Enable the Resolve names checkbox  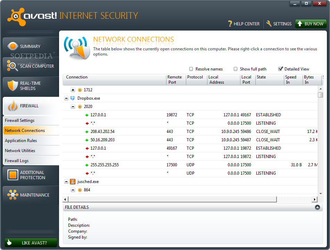[191, 69]
